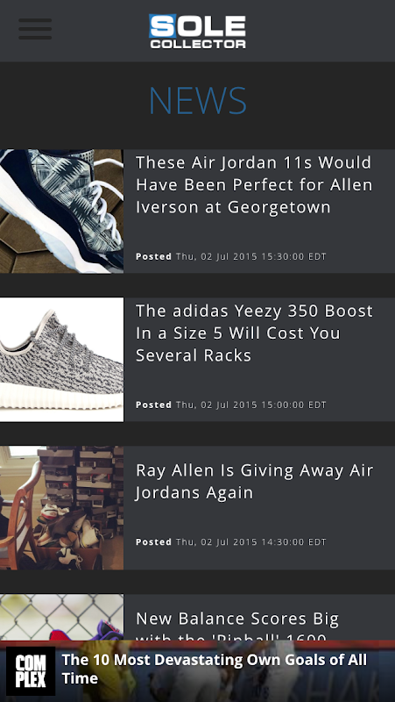Tap the Complex logo in bottom banner
The image size is (395, 702).
click(x=31, y=670)
